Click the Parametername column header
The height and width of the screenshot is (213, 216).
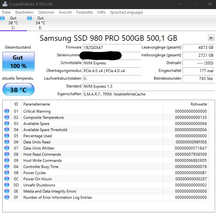tap(92, 104)
